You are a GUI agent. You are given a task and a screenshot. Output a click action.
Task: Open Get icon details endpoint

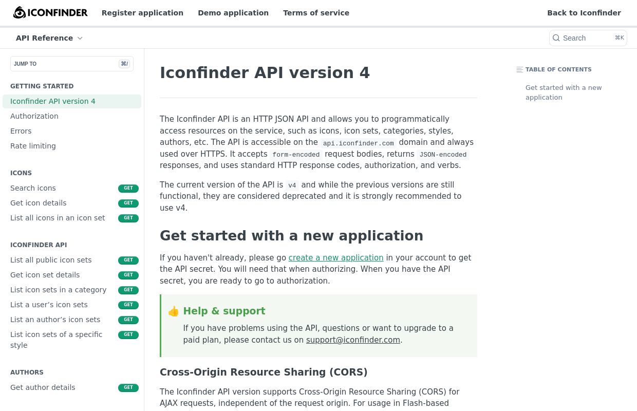pos(39,203)
